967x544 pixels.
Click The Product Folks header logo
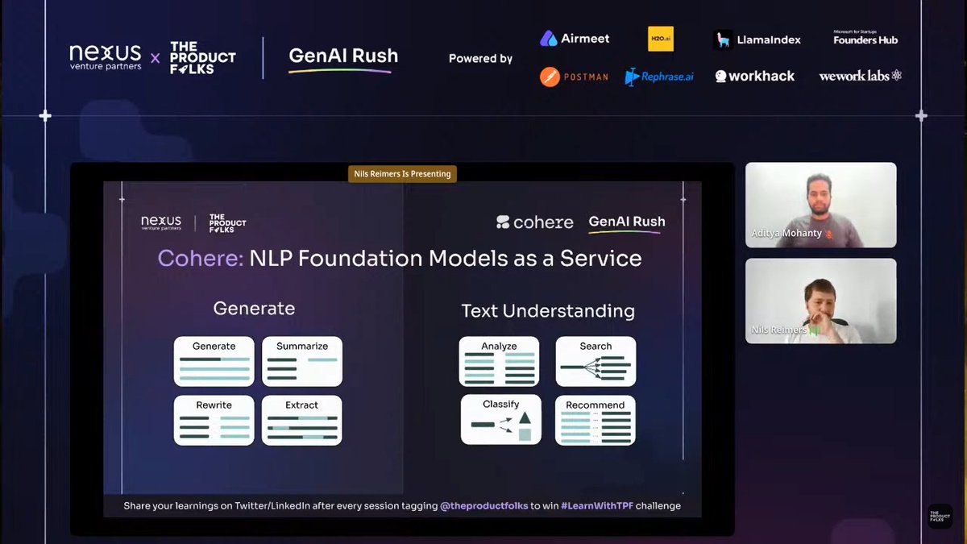[x=202, y=58]
